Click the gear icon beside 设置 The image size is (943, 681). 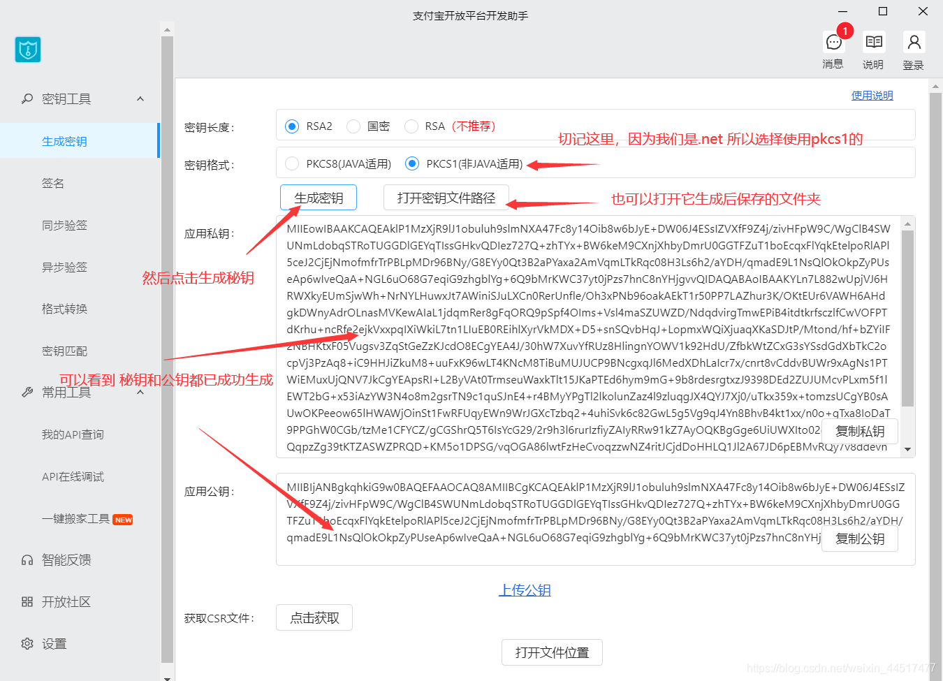click(27, 643)
